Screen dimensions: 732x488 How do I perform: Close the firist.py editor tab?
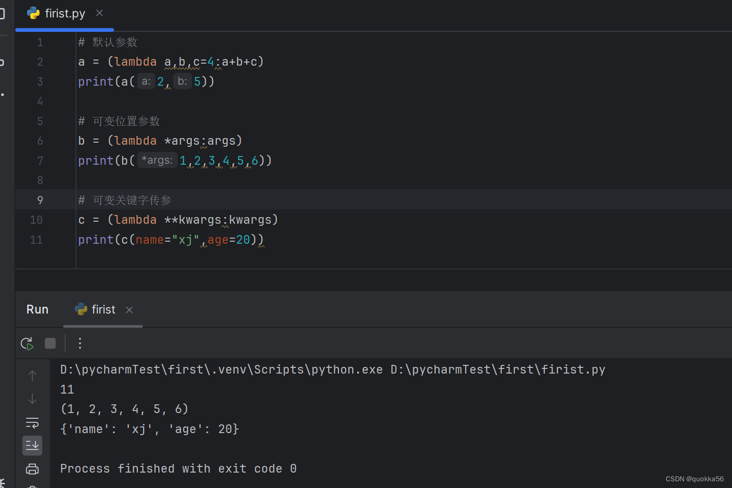(x=100, y=13)
